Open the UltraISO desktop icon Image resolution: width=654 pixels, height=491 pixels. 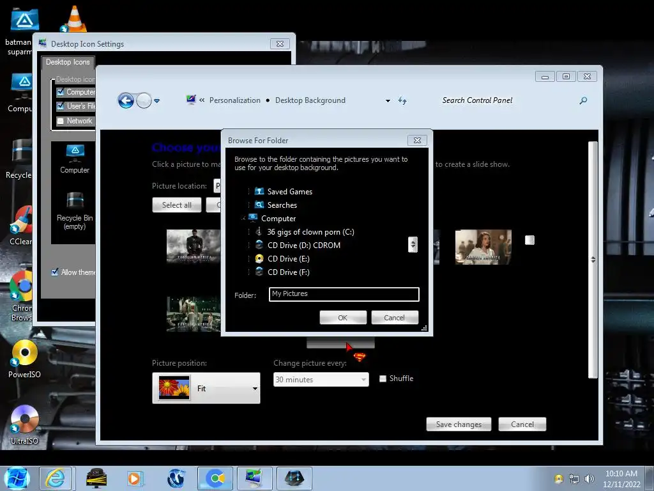[x=25, y=425]
